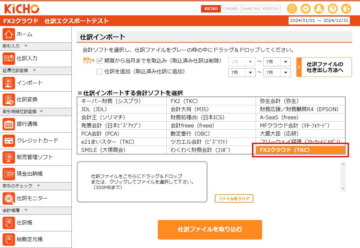Open settings gear icon in header

306,9
